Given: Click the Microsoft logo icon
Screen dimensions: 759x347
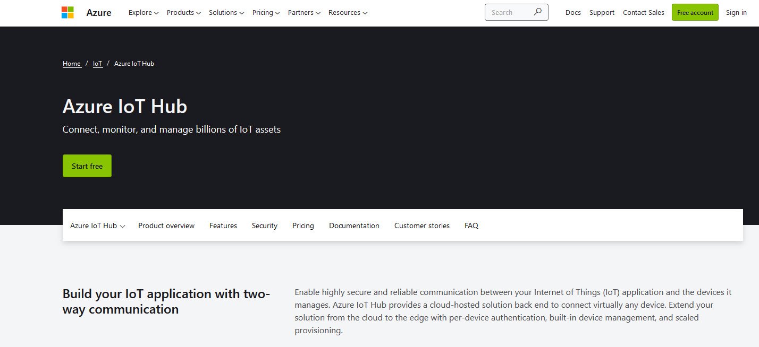Looking at the screenshot, I should (68, 12).
